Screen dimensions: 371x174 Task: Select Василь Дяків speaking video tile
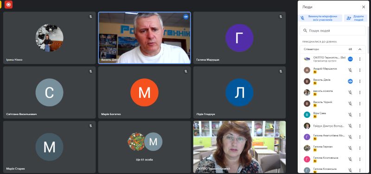[x=144, y=38]
